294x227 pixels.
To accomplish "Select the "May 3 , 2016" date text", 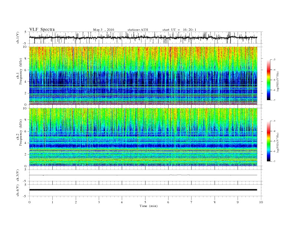I will (x=104, y=30).
